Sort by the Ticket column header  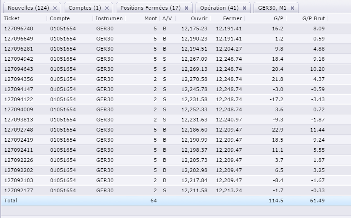click(24, 18)
